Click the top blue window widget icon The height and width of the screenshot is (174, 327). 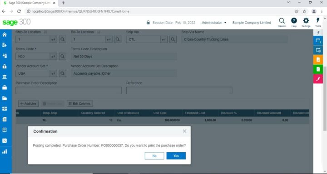(318, 41)
